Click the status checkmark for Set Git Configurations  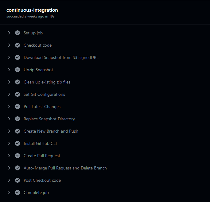point(17,94)
